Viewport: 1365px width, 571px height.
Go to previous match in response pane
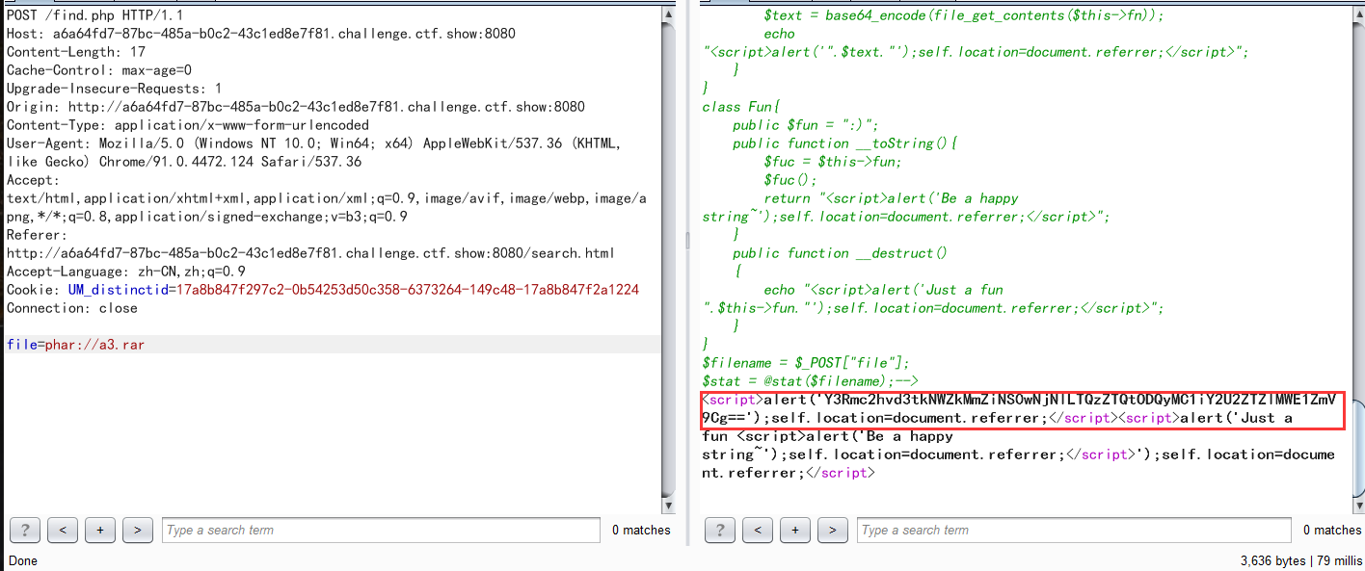tap(758, 530)
